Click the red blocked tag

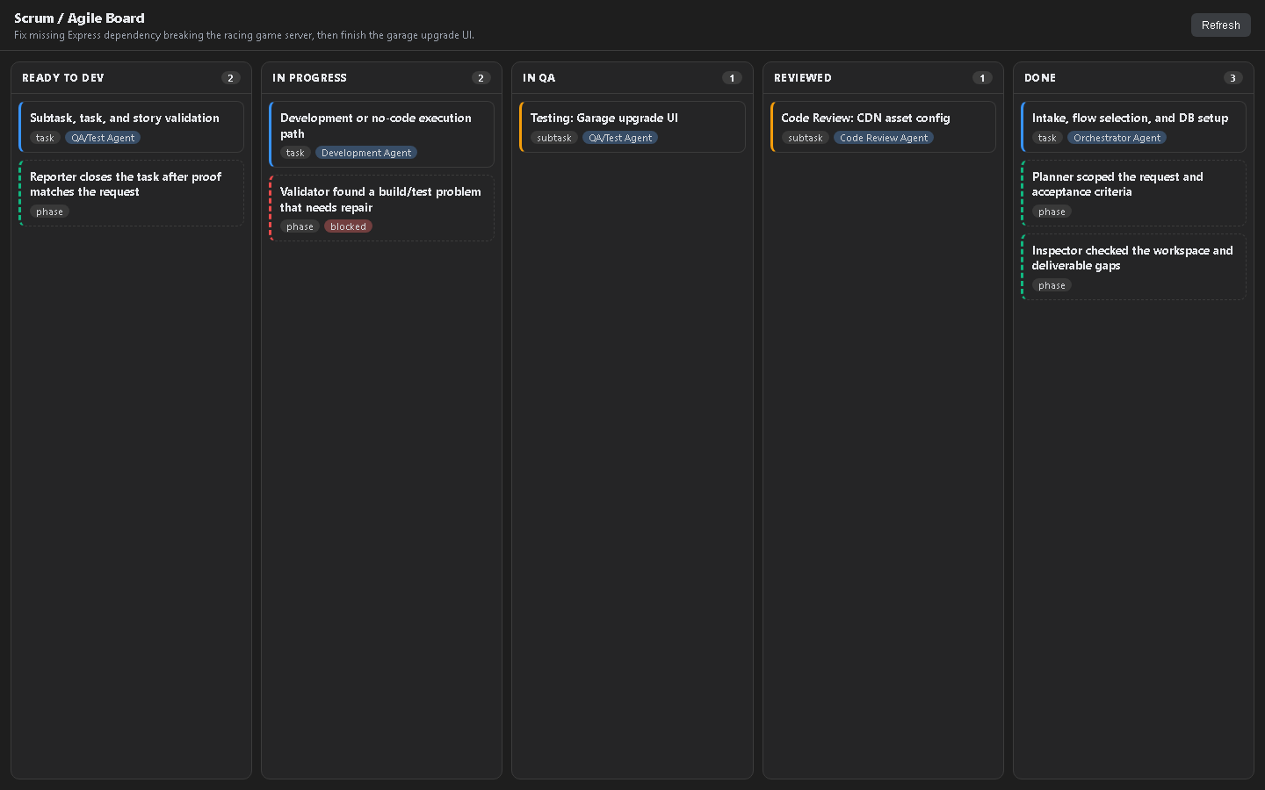(x=348, y=226)
